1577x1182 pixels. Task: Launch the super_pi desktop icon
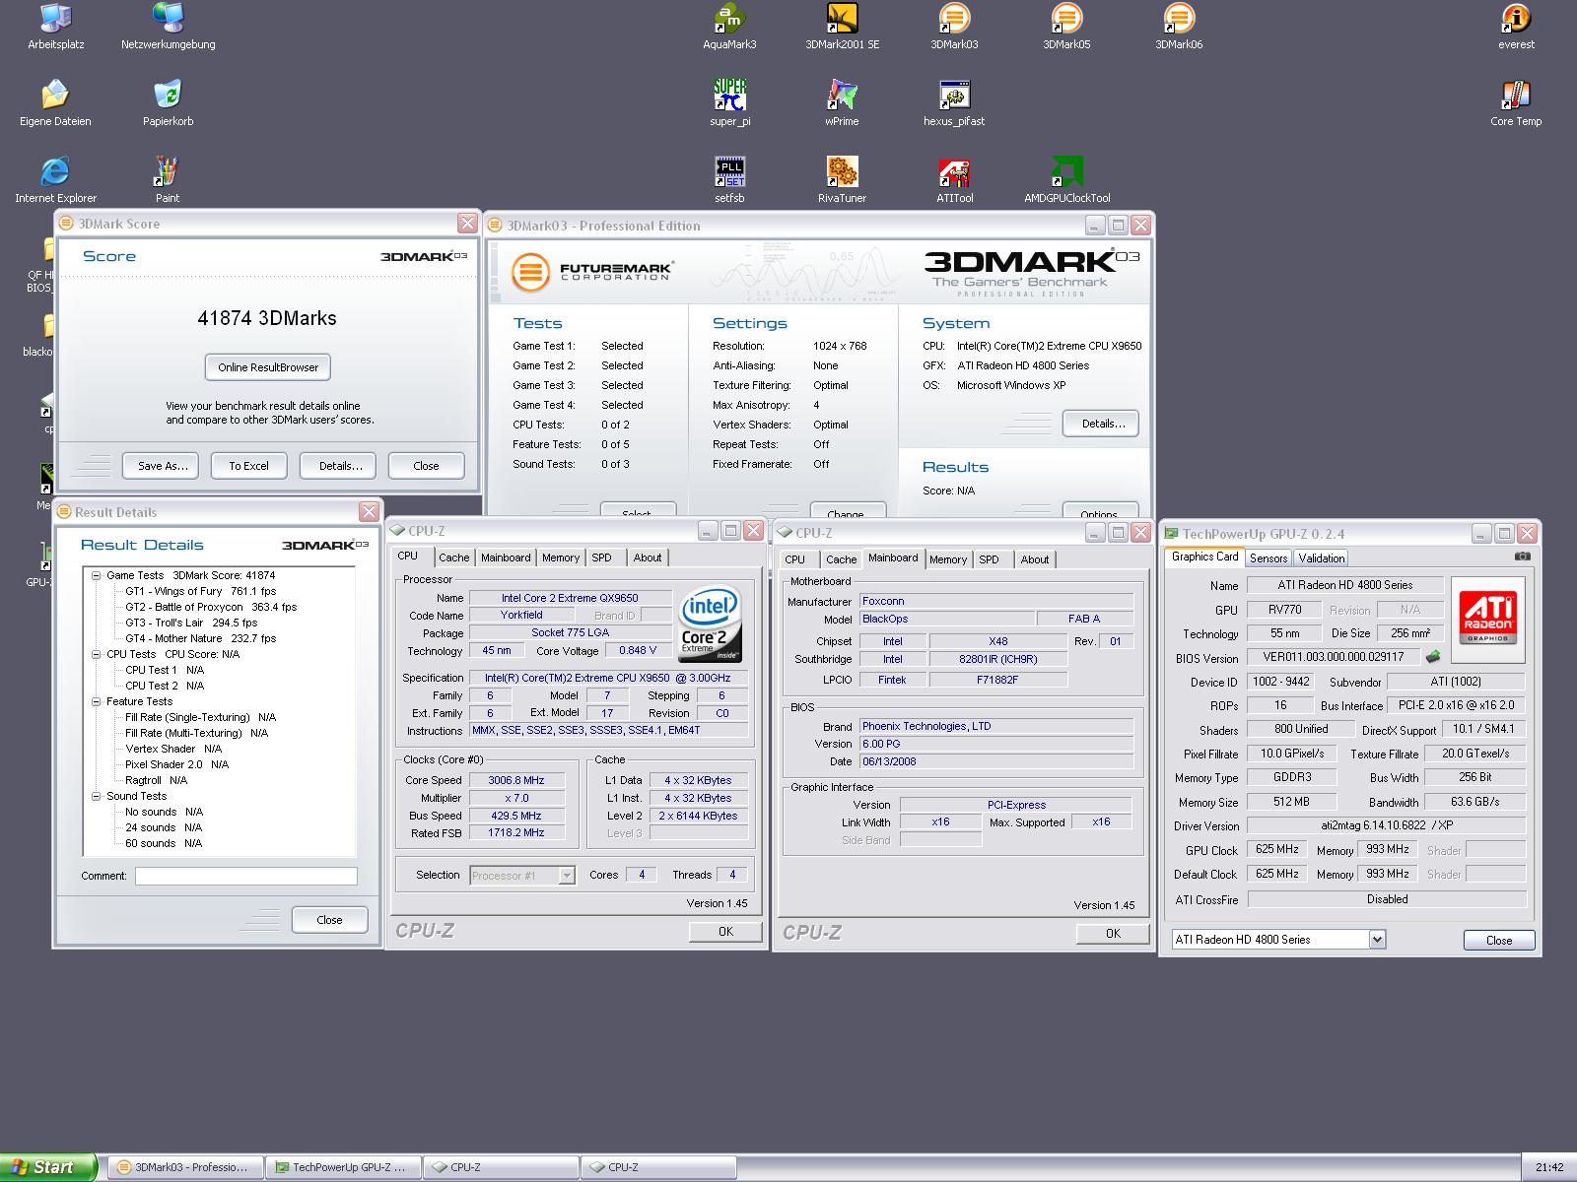tap(729, 103)
